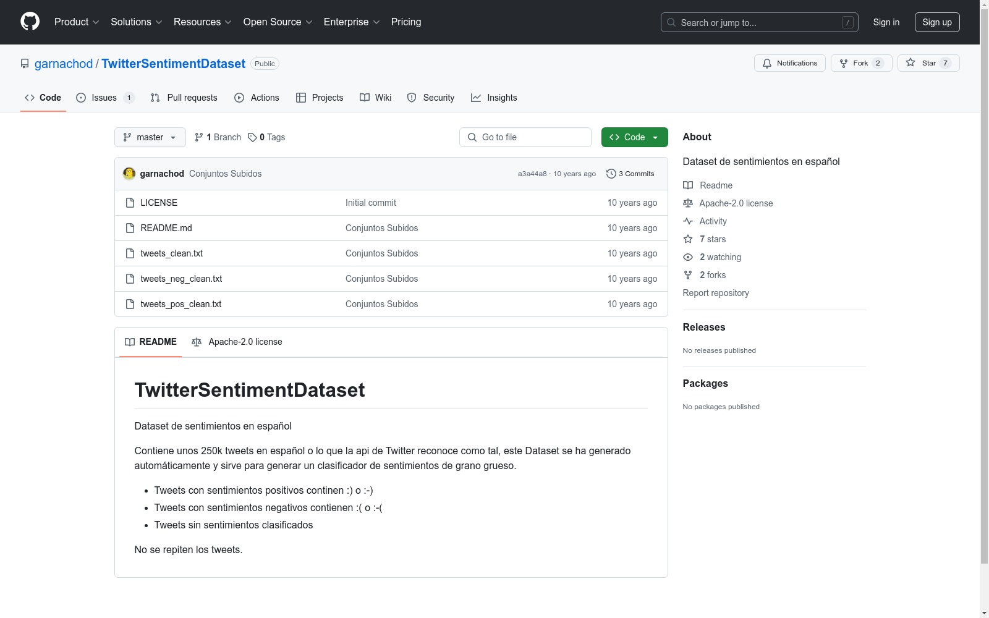Screen dimensions: 989x618
Task: View the 3 Commits history
Action: point(630,174)
